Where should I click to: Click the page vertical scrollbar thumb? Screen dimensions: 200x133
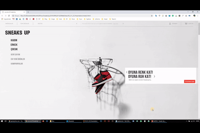click(199, 29)
